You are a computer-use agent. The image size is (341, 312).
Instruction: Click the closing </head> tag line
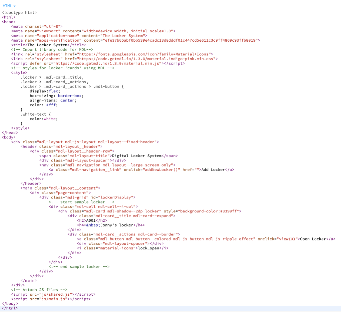point(10,133)
